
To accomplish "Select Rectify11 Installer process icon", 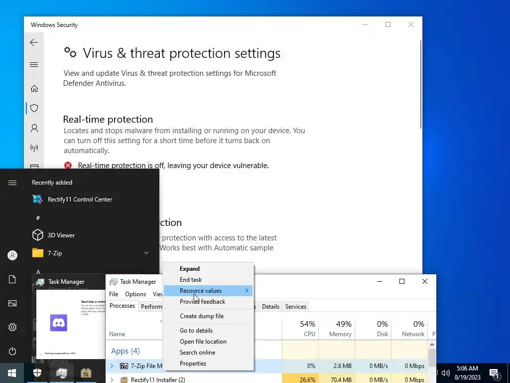I will pos(124,380).
